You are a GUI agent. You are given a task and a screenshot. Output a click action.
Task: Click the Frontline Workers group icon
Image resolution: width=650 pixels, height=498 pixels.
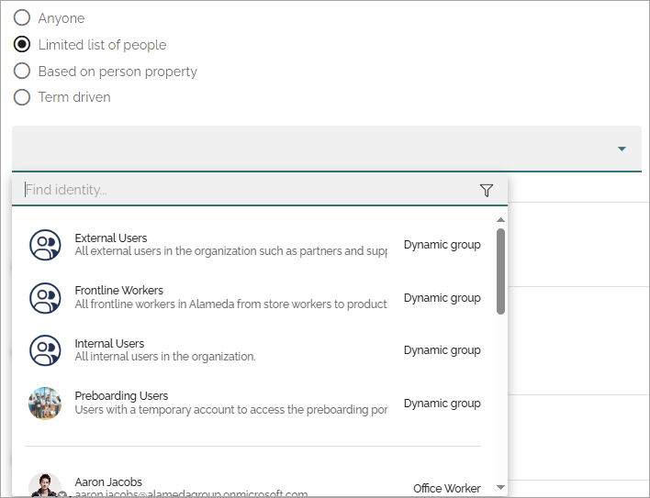click(45, 298)
